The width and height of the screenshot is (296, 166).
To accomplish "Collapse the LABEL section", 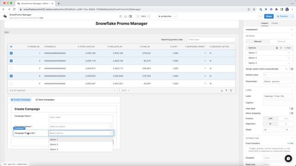I will click(x=292, y=90).
